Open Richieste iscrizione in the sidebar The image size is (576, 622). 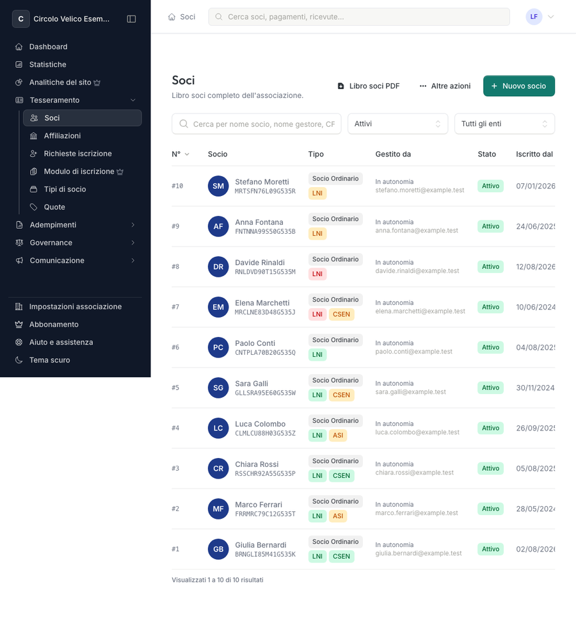tap(83, 154)
